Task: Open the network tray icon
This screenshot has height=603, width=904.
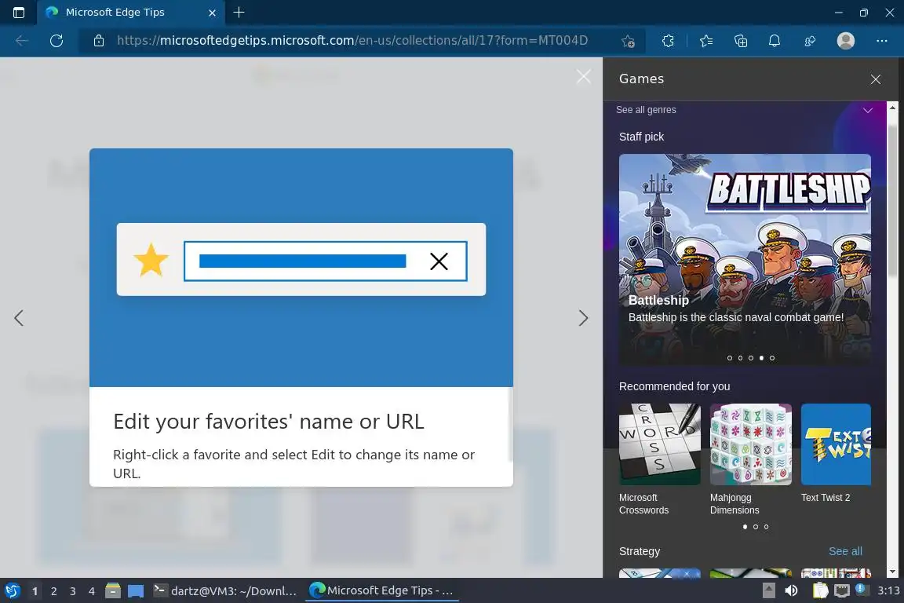Action: pyautogui.click(x=842, y=591)
